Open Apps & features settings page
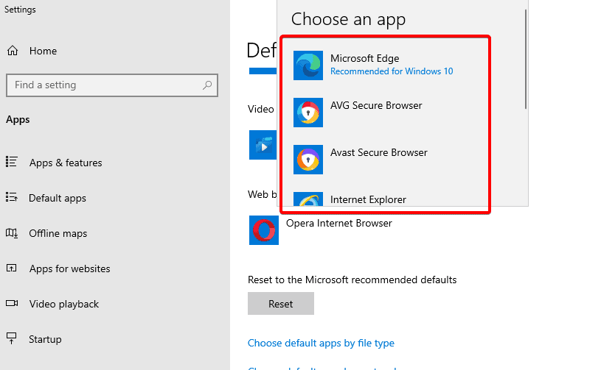 click(x=66, y=163)
